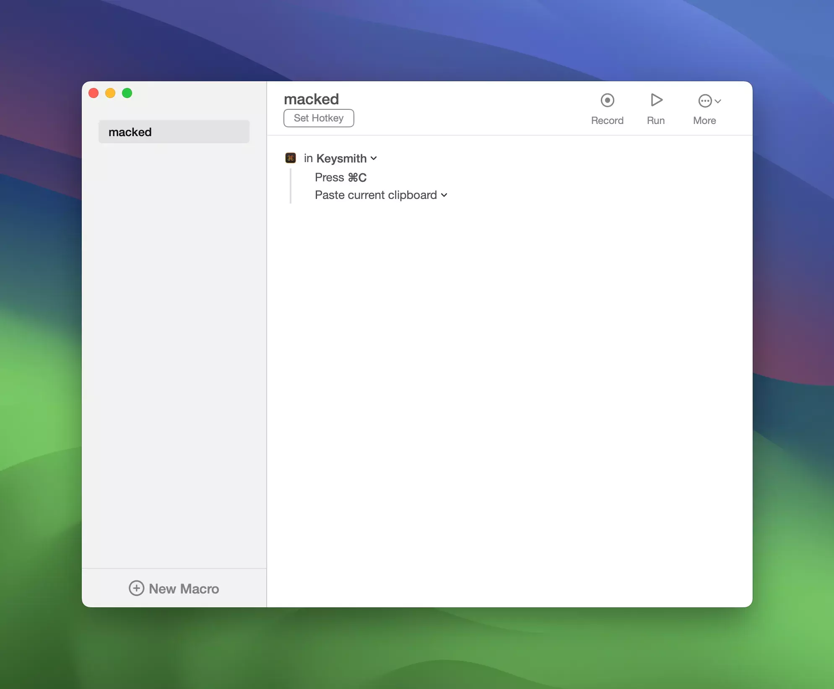This screenshot has width=834, height=689.
Task: Click the New Macro text button
Action: pos(184,588)
